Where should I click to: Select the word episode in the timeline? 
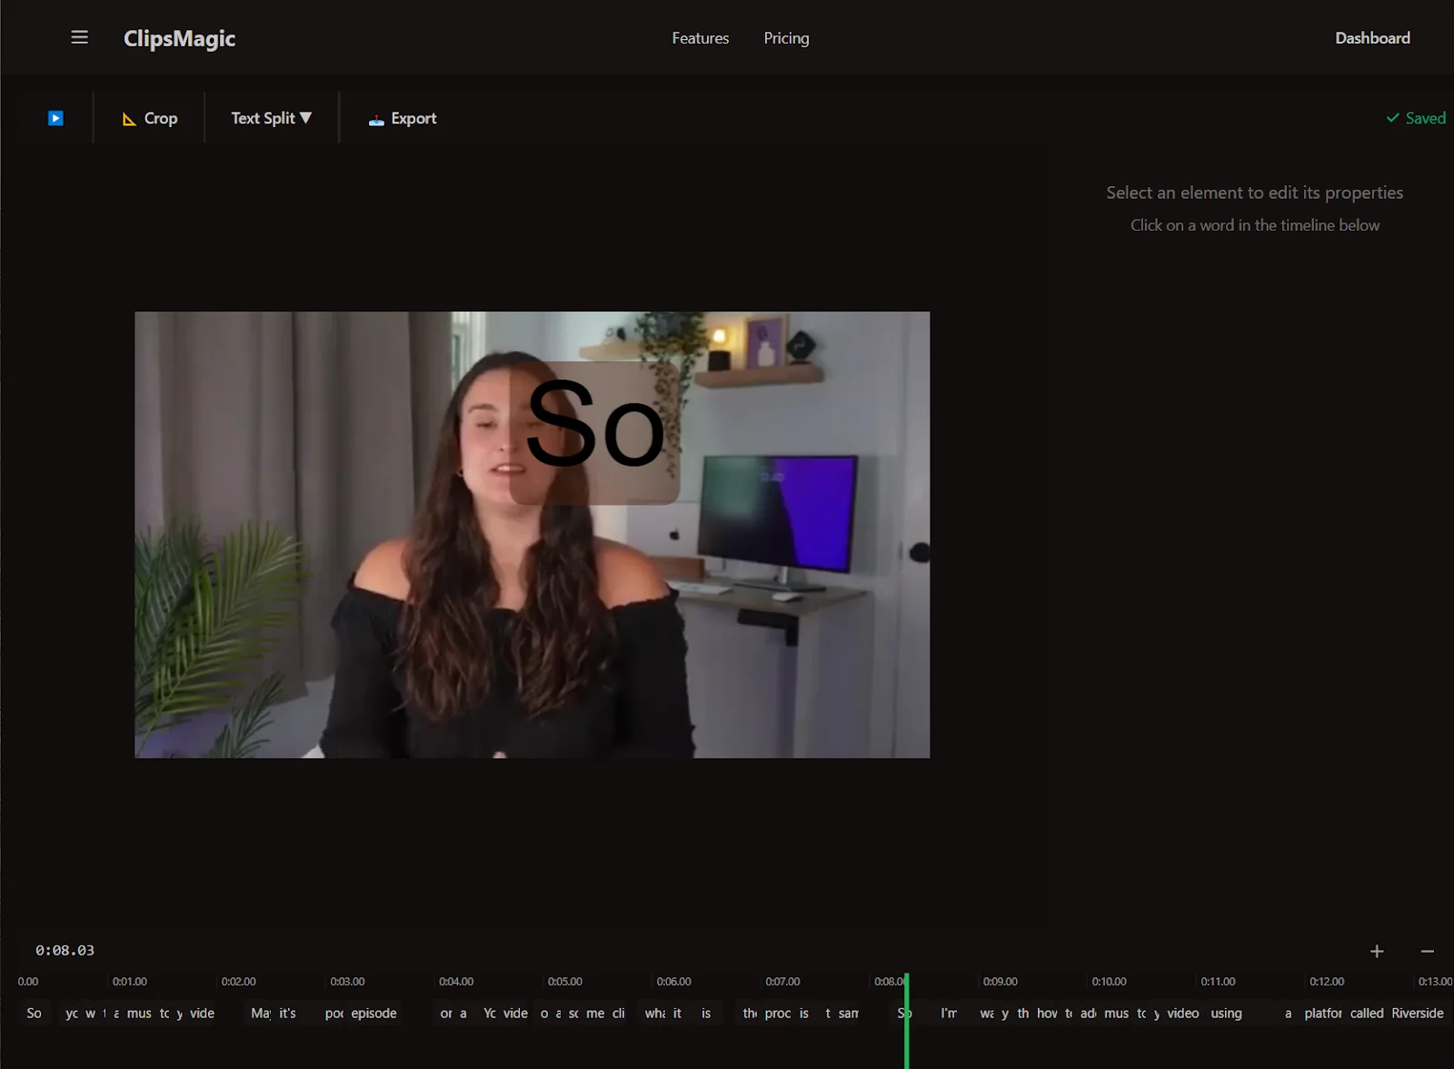tap(376, 1013)
